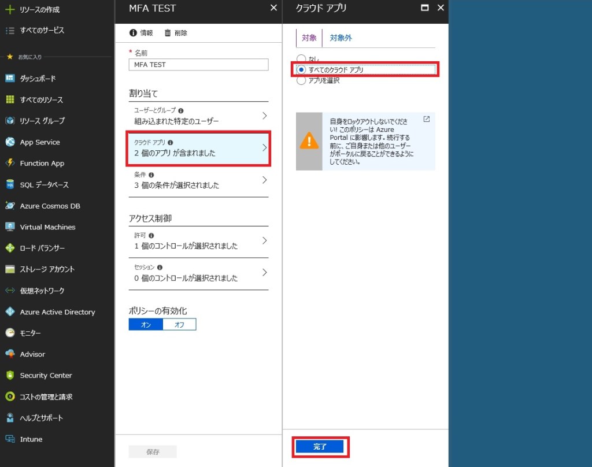Screen dimensions: 592x467
Task: Open the Function App lightning icon
Action: click(x=10, y=163)
